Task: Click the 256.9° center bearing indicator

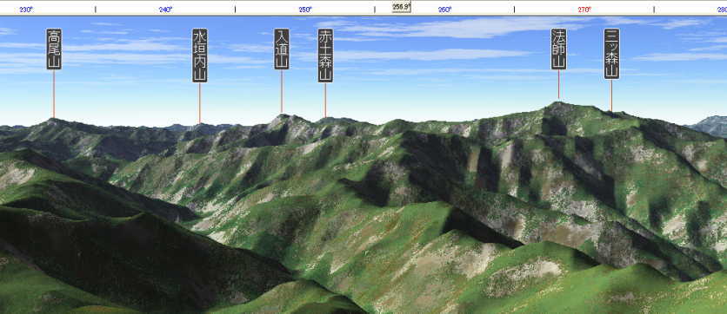Action: [402, 7]
